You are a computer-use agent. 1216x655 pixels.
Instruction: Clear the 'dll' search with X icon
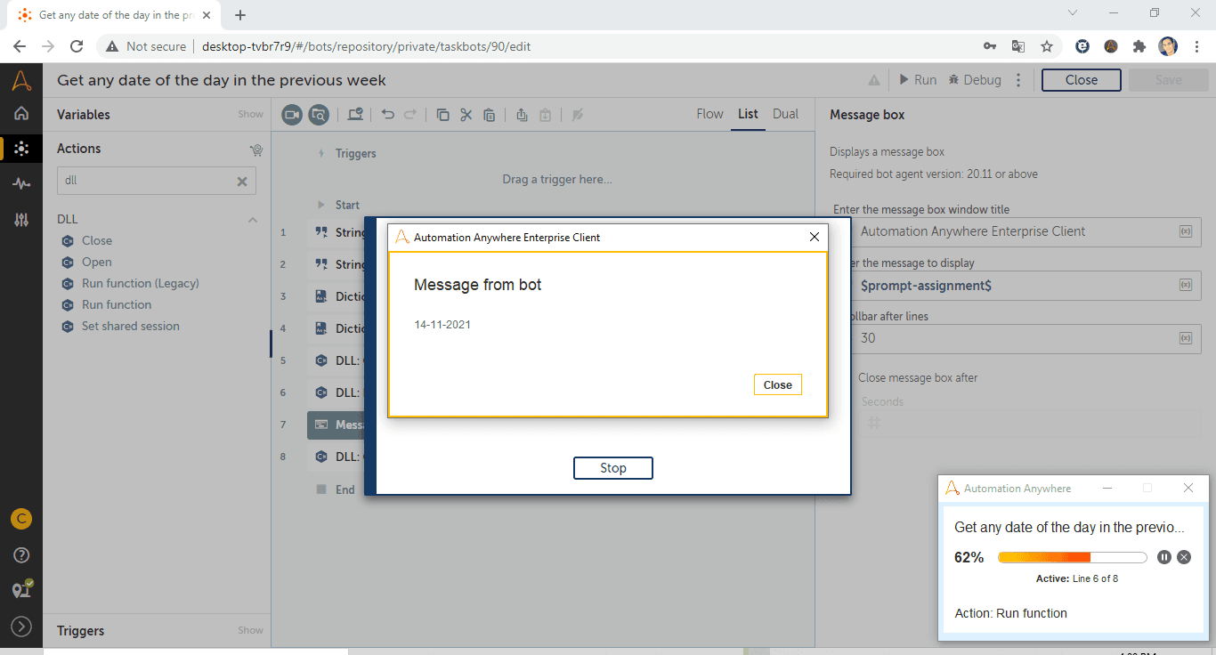pyautogui.click(x=241, y=181)
